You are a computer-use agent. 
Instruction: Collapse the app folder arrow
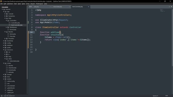point(4,12)
